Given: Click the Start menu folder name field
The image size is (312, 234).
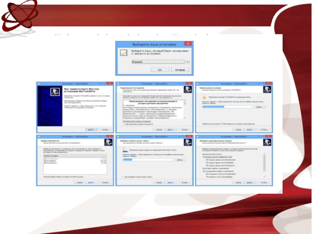Looking at the screenshot, I should point(148,160).
